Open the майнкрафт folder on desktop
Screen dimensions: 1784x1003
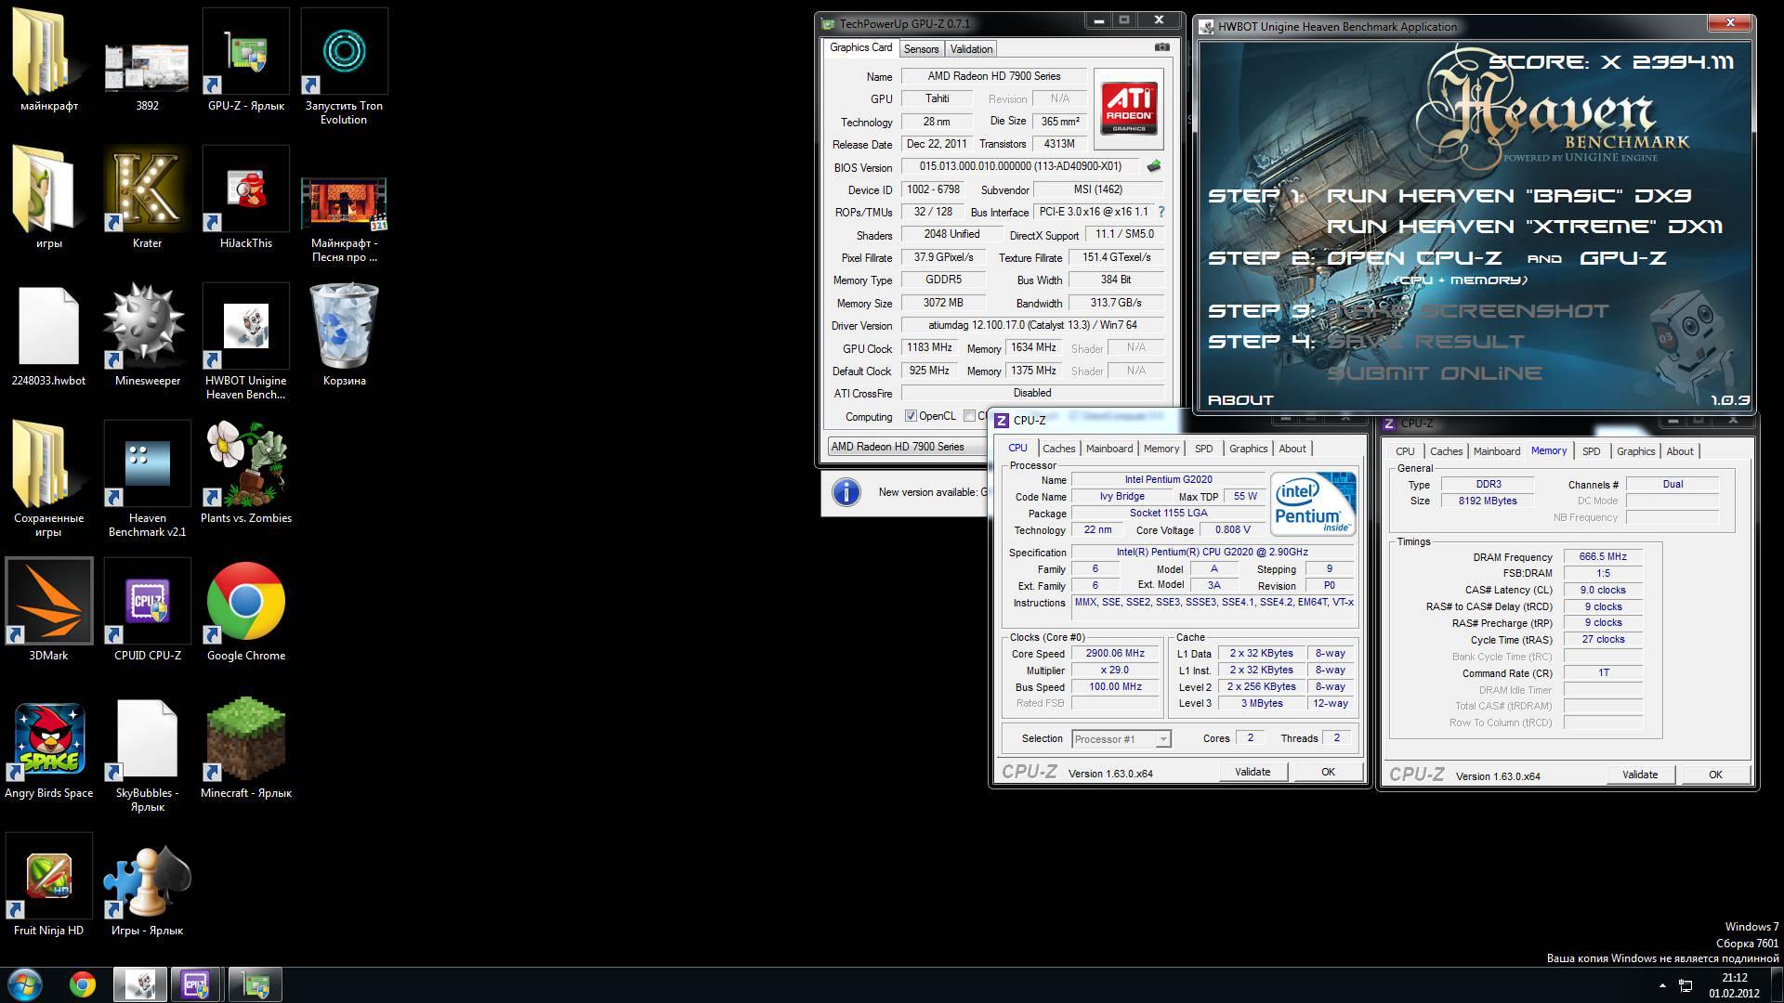tap(48, 60)
